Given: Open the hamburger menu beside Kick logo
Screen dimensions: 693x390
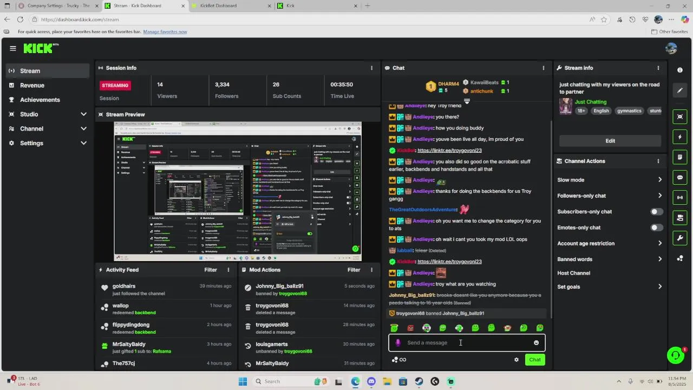Looking at the screenshot, I should [13, 48].
